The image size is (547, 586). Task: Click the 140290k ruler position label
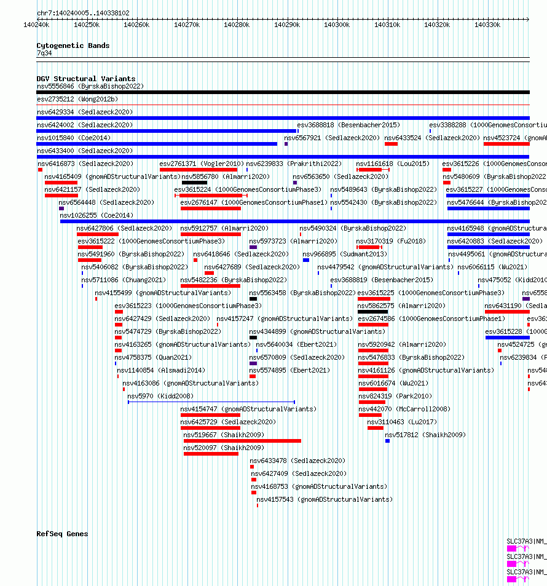point(287,25)
